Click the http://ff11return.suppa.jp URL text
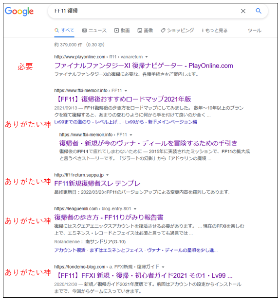This screenshot has width=279, height=305. (x=79, y=175)
